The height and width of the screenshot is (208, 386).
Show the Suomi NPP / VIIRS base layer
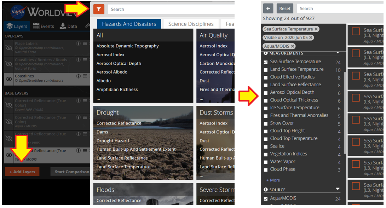pyautogui.click(x=9, y=105)
